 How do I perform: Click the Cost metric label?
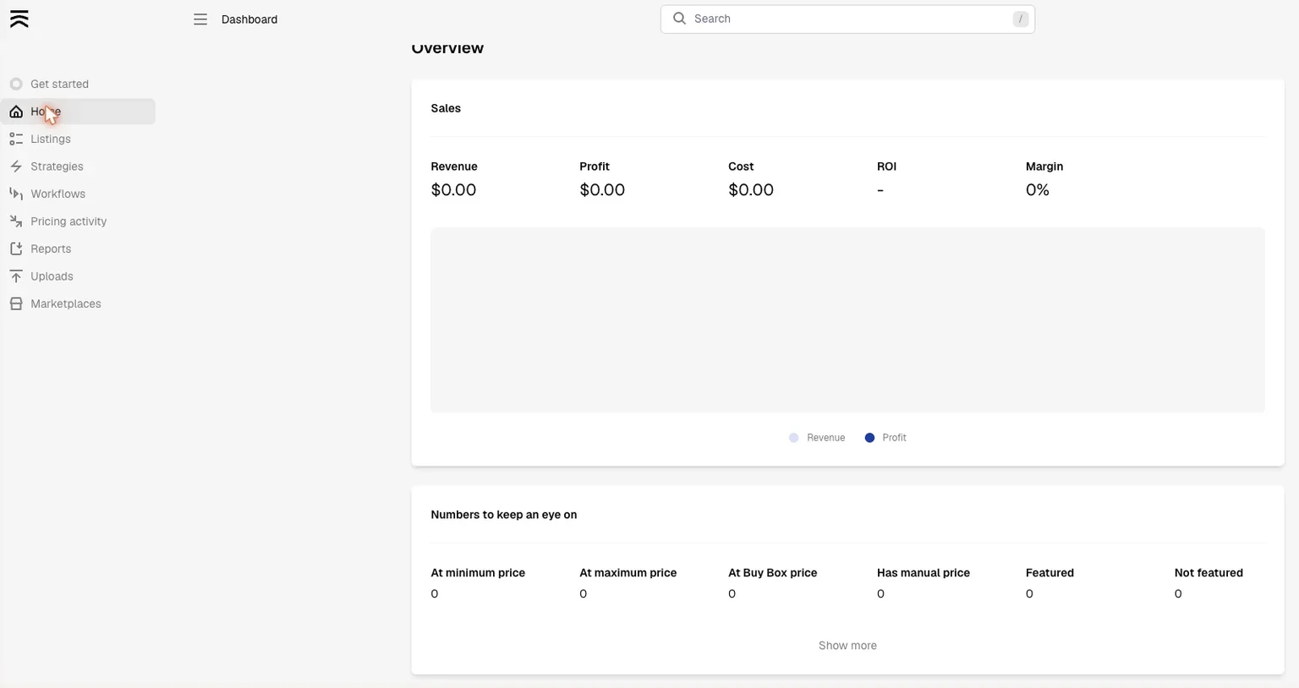coord(741,167)
